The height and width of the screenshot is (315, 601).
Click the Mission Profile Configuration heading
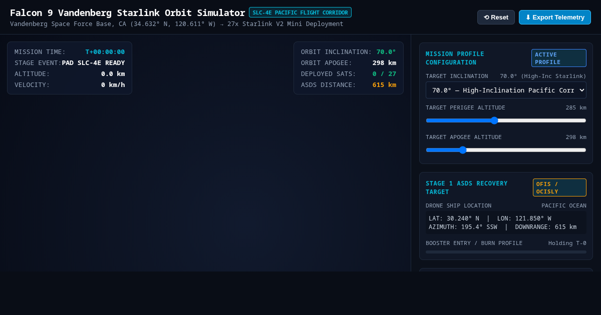pos(455,58)
